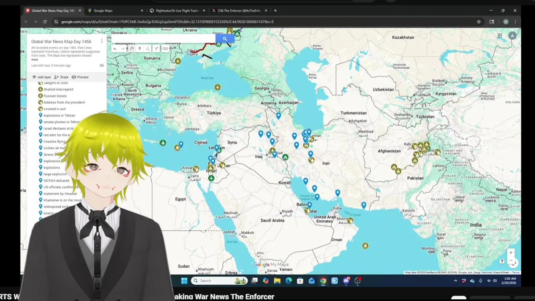This screenshot has width=535, height=301.
Task: Select the hand pan tool
Action: coord(132,49)
